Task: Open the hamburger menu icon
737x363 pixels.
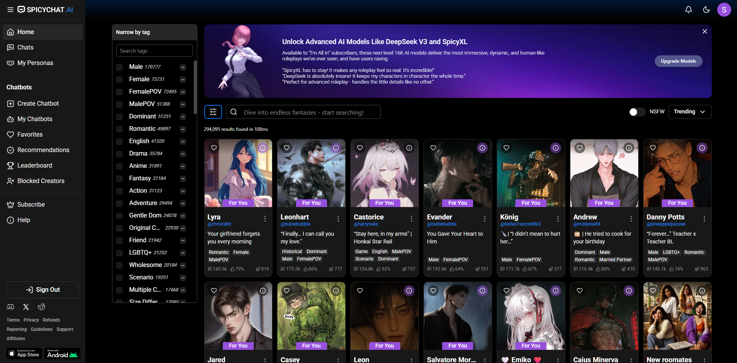Action: pyautogui.click(x=10, y=10)
